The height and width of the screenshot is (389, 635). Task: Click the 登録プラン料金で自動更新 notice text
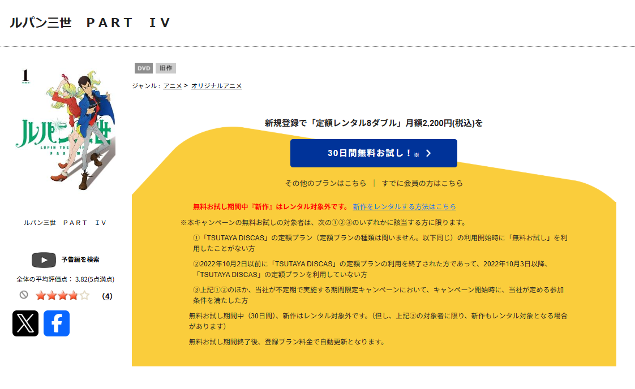[287, 342]
